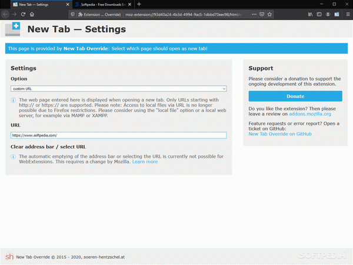353x265 pixels.
Task: Click the 'Support' heading
Action: [x=261, y=68]
